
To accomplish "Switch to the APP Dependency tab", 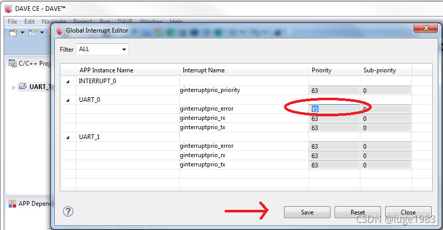I will 29,204.
